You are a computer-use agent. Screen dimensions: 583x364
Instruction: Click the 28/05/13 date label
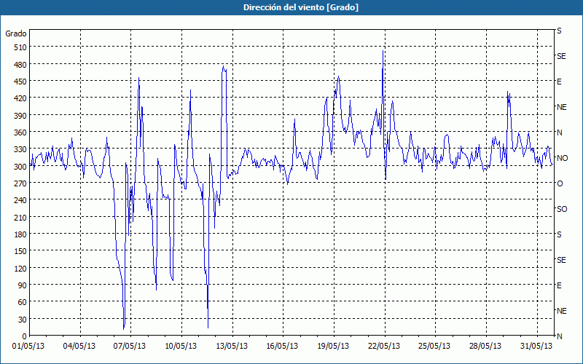485,347
